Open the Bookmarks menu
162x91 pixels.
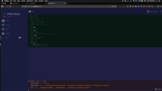(x=30, y=1)
